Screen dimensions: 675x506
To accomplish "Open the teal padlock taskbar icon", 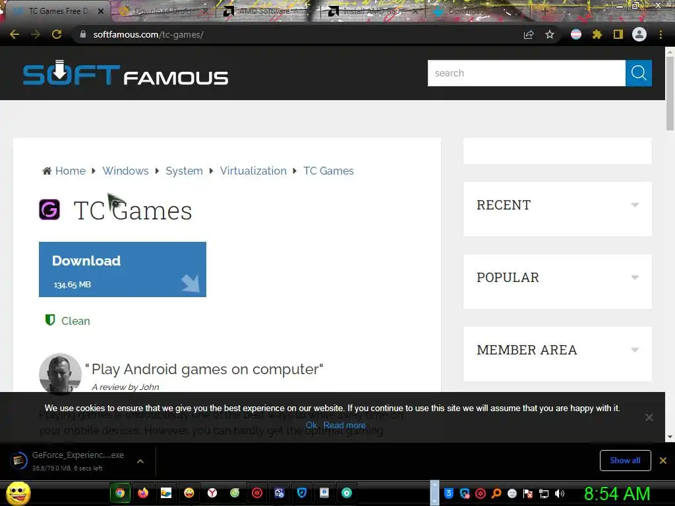I will click(347, 493).
